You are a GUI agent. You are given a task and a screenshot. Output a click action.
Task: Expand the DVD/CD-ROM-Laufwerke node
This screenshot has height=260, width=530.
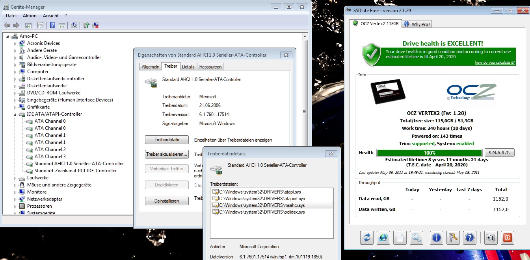pos(16,93)
